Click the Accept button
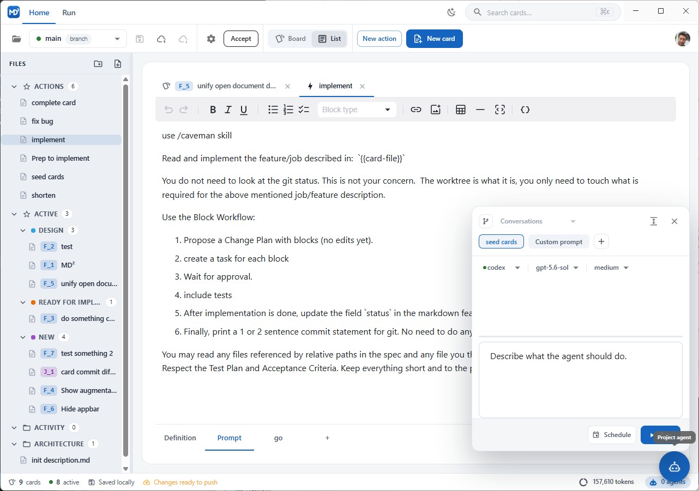The image size is (699, 491). click(x=241, y=39)
